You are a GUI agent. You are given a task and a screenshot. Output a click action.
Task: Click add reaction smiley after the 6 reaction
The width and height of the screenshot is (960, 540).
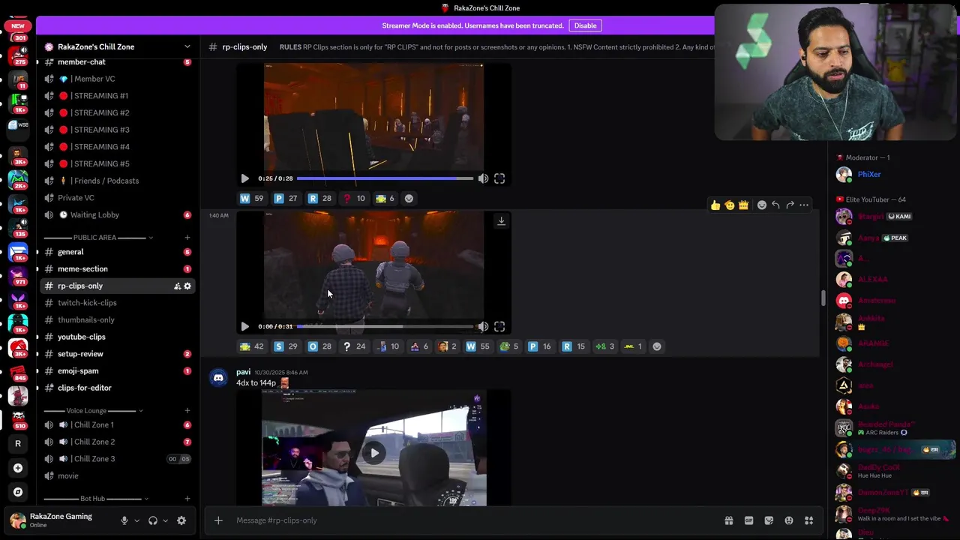[409, 199]
